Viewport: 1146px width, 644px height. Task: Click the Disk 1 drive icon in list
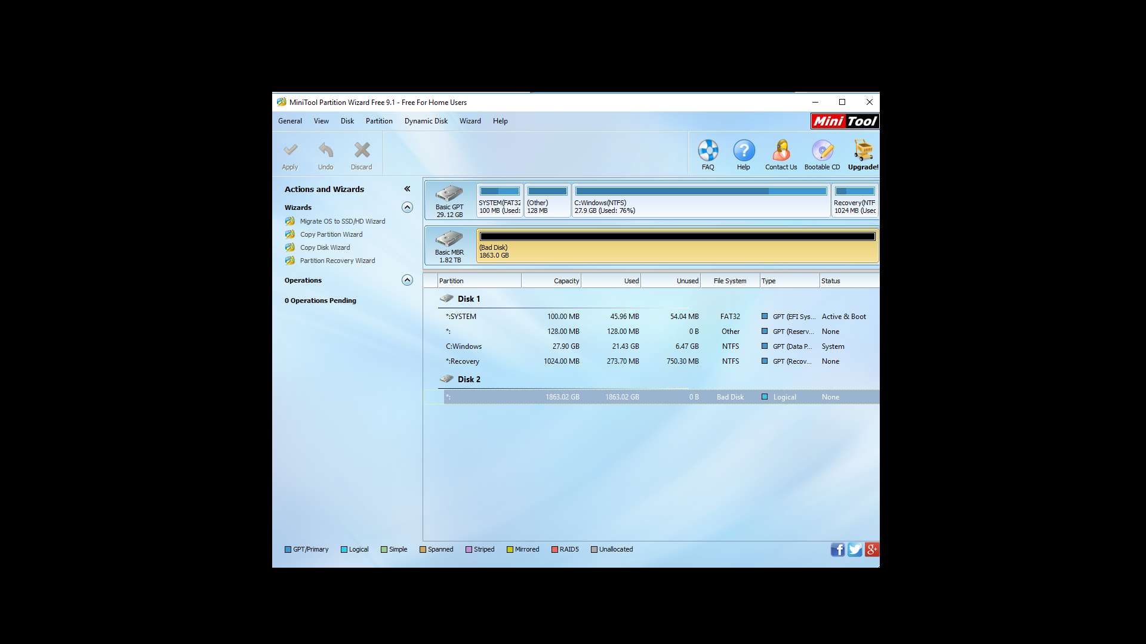446,298
